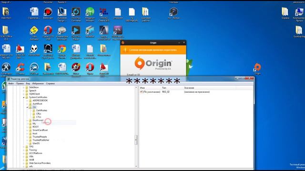Open the Microsoft keyboard utility shortcut

(62, 33)
